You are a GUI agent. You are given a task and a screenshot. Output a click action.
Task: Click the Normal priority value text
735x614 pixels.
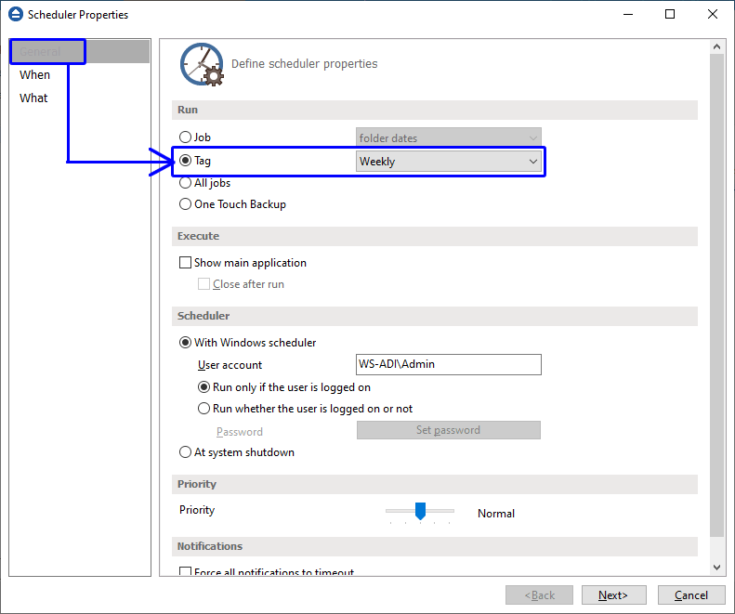click(496, 514)
